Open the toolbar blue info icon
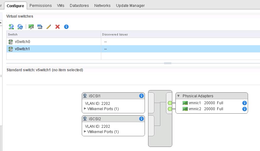Screen dimensions: 260x151 pos(66,27)
